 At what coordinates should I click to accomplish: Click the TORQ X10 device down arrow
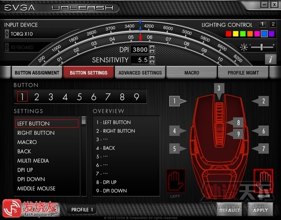[x=7, y=36]
